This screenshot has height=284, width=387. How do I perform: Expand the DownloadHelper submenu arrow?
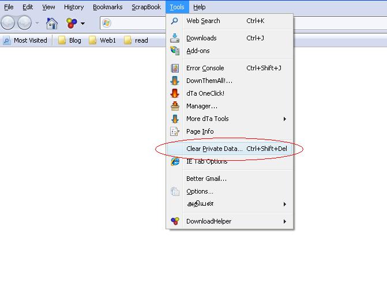pos(285,222)
